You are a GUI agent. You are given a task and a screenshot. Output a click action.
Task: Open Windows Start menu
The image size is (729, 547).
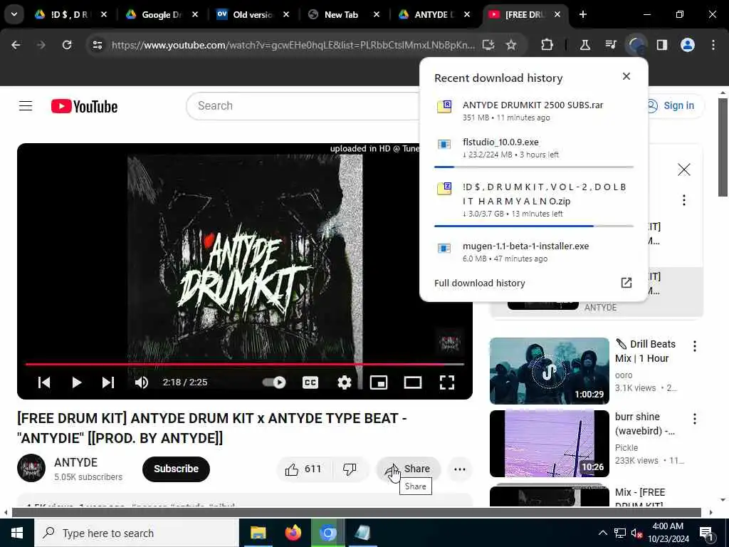tap(17, 533)
